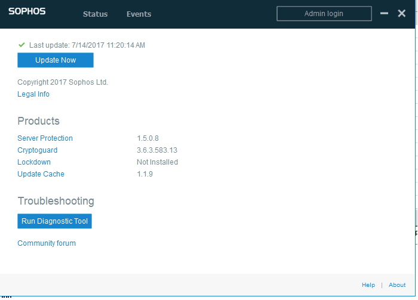Select the Not Installed status text

[157, 162]
